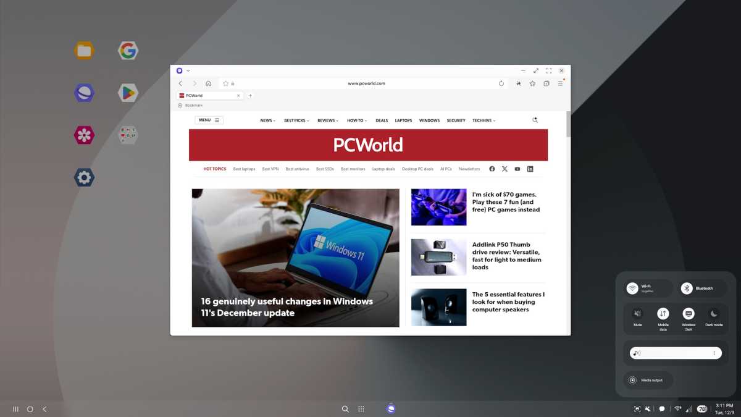Image resolution: width=741 pixels, height=417 pixels.
Task: Close the PCWorld tab
Action: [238, 96]
